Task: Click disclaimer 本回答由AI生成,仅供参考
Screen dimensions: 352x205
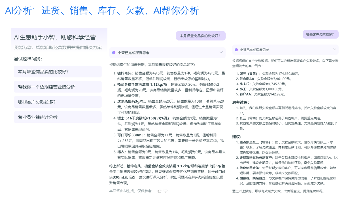Action: click(130, 191)
